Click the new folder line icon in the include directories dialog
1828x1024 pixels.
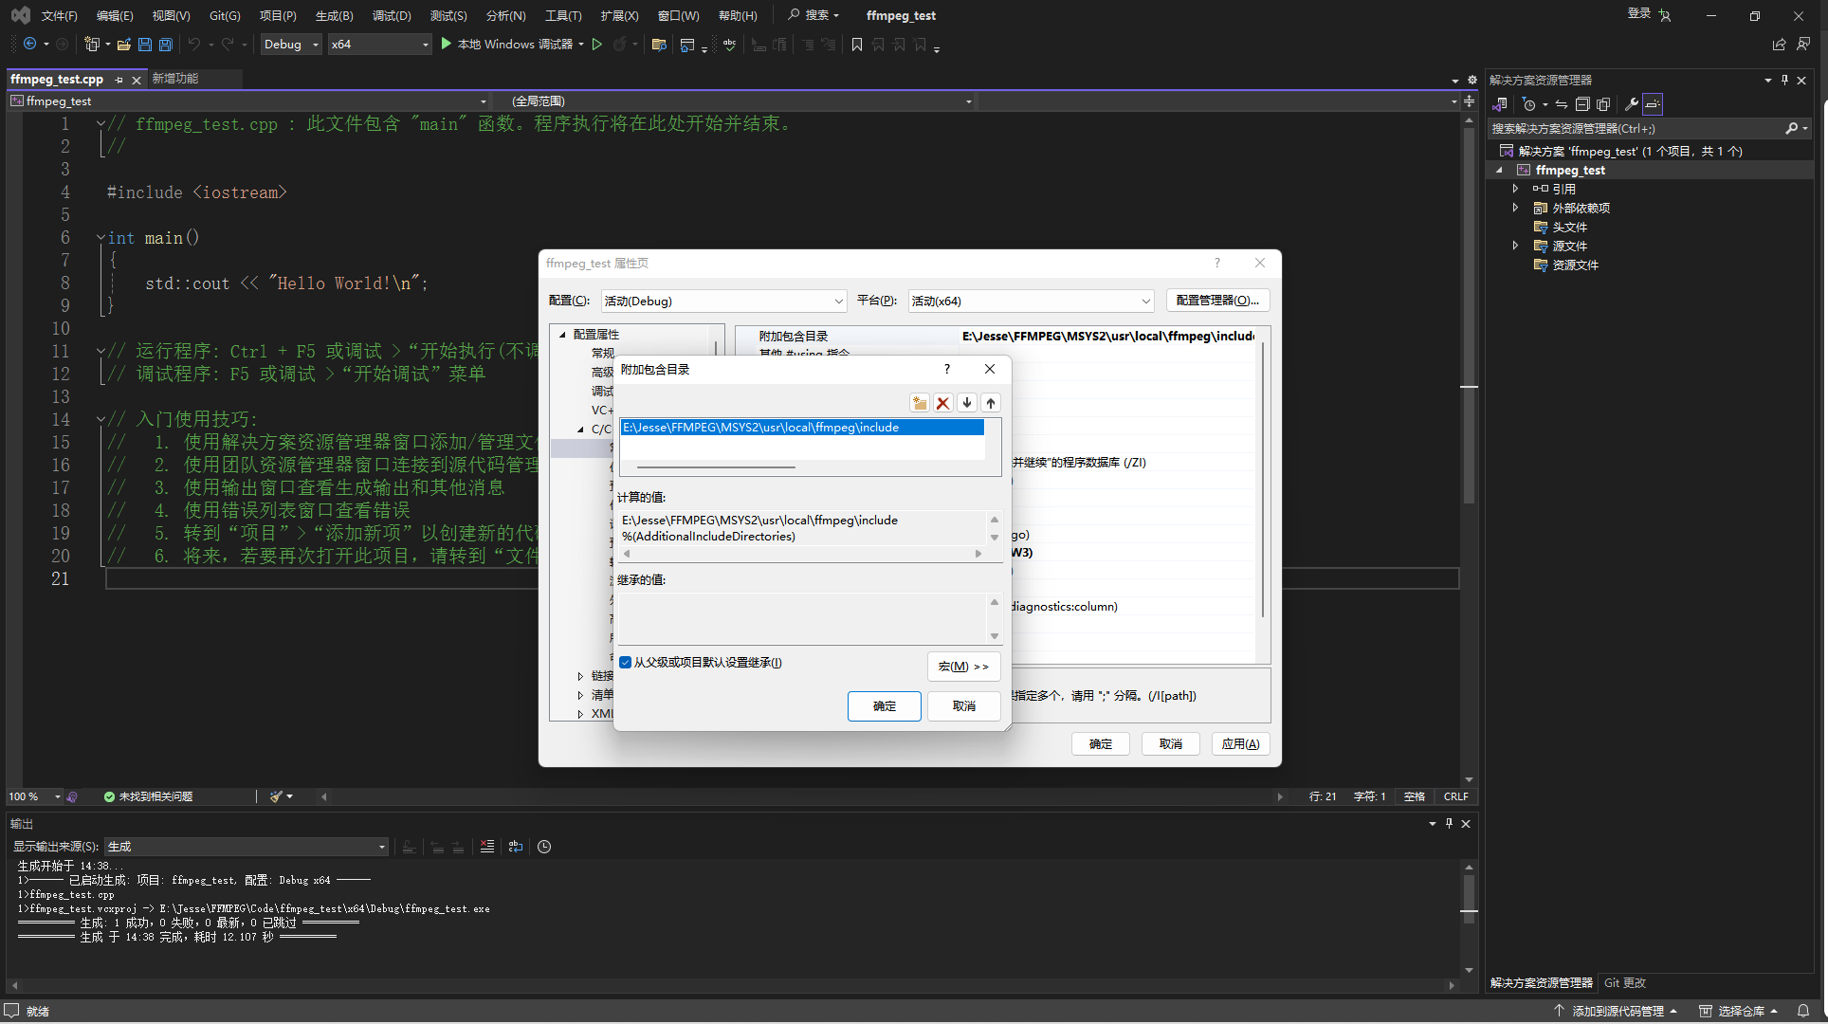point(919,403)
